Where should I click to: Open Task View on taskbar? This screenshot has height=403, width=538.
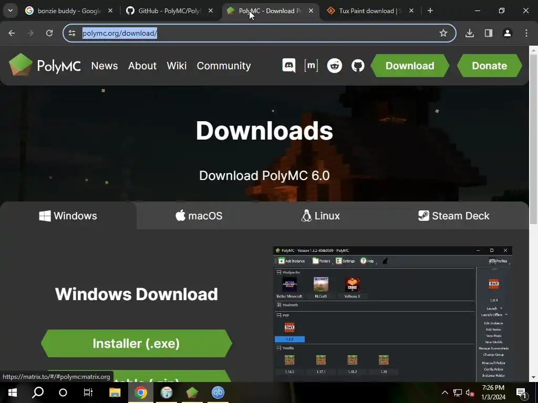click(x=88, y=392)
